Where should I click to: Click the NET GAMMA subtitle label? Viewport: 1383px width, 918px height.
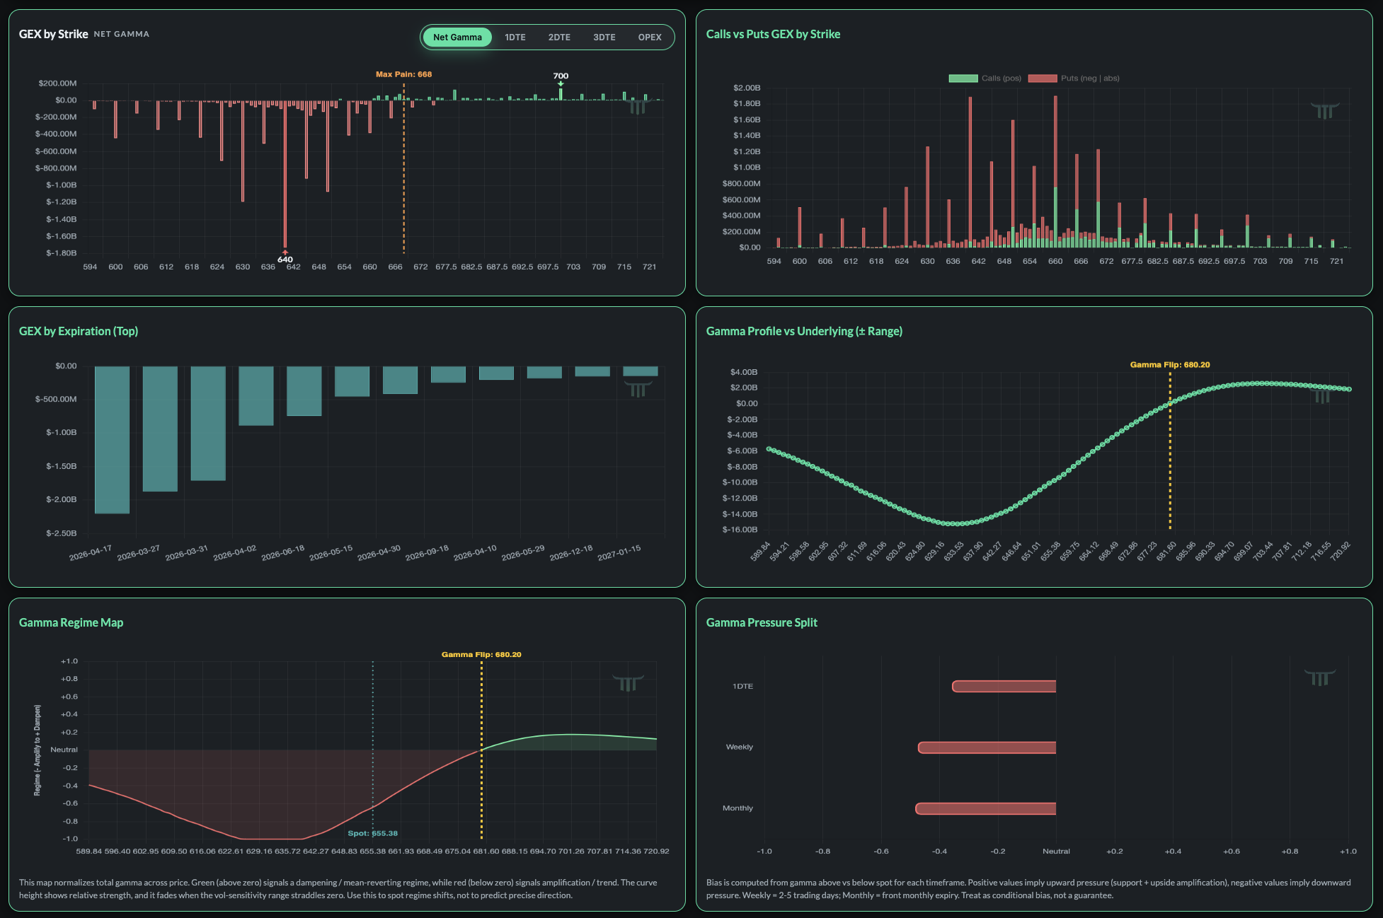[122, 34]
